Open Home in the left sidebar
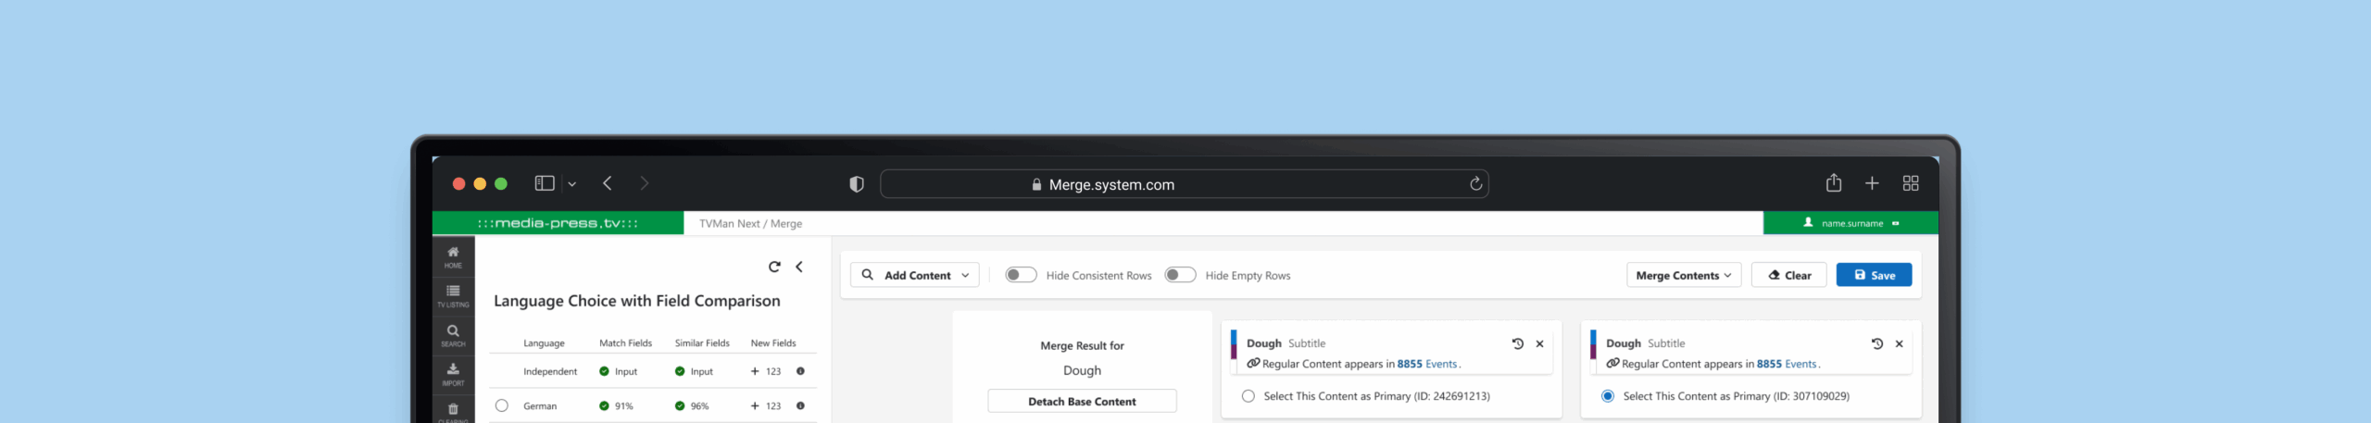This screenshot has width=2371, height=423. click(x=453, y=256)
